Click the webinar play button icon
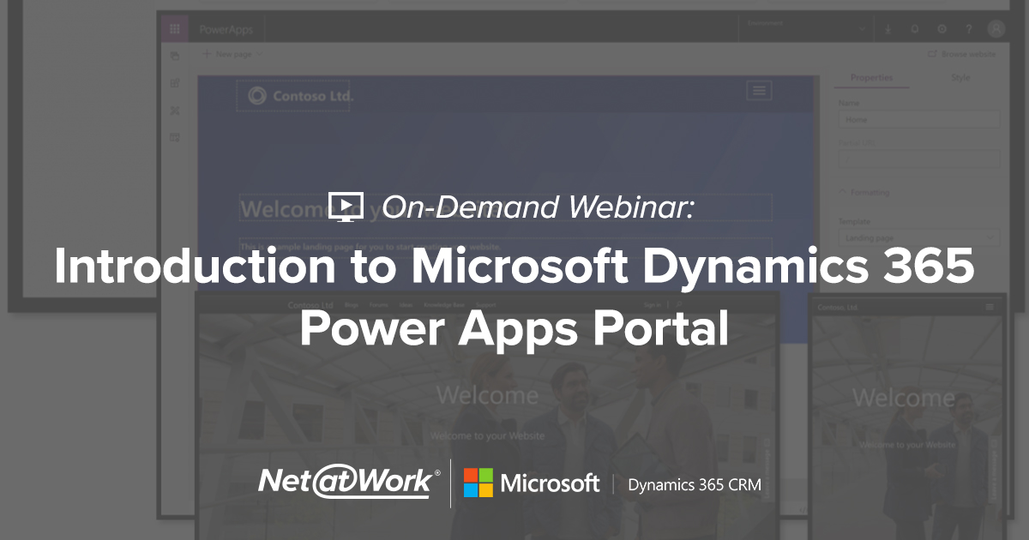This screenshot has height=540, width=1029. pos(347,207)
